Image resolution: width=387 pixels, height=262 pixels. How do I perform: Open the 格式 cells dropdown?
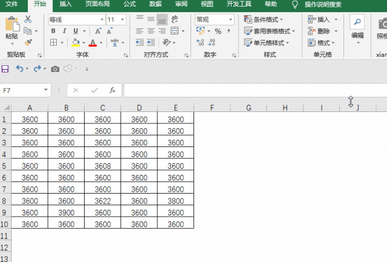pyautogui.click(x=321, y=43)
